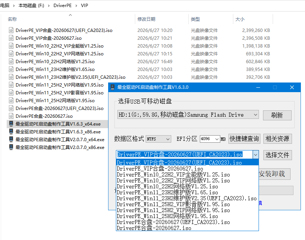The height and width of the screenshot is (240, 305).
Task: Sort files by 类型 column header
Action: (x=195, y=19)
